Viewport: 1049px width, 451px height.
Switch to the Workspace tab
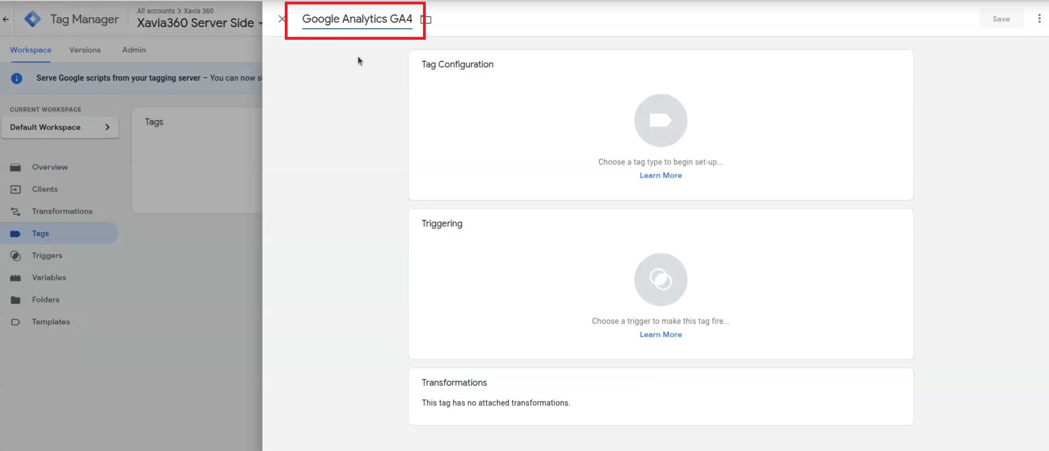pyautogui.click(x=30, y=50)
